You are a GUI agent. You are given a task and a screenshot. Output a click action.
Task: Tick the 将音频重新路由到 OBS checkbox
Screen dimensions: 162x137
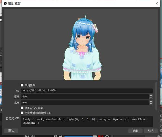[x=22, y=113]
